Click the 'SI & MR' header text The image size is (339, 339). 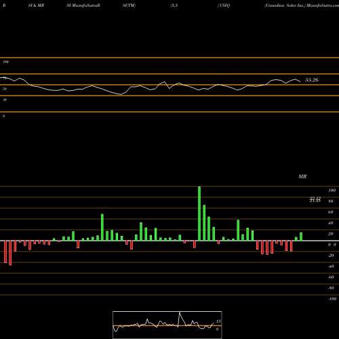(36, 5)
